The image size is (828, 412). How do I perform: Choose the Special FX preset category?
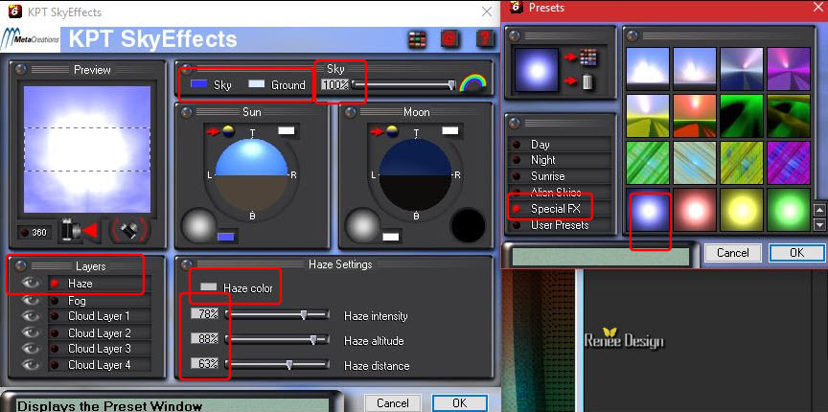(560, 209)
